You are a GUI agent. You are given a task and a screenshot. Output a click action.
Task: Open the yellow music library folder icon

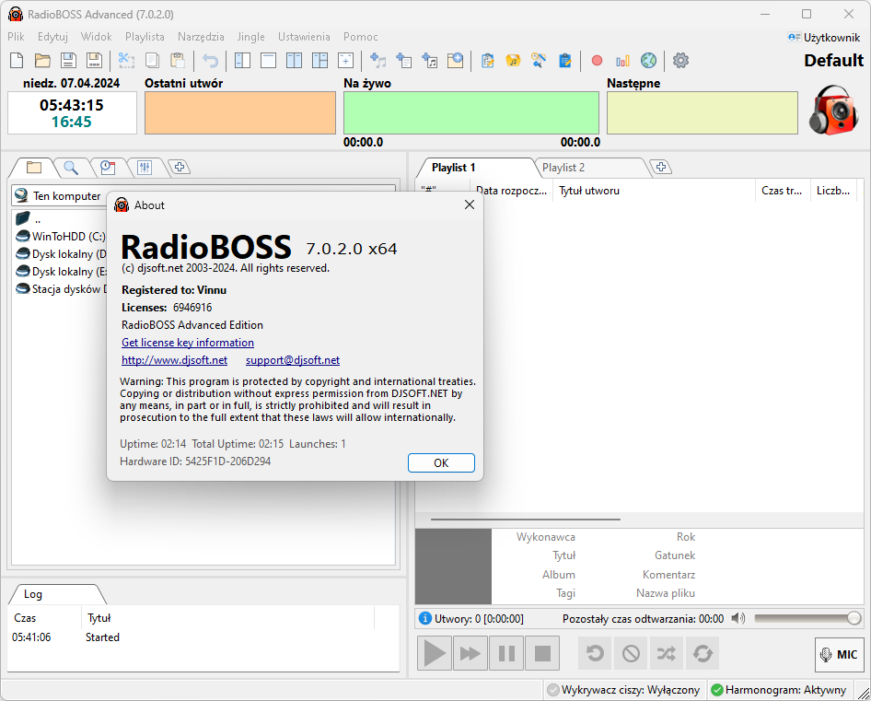[513, 60]
